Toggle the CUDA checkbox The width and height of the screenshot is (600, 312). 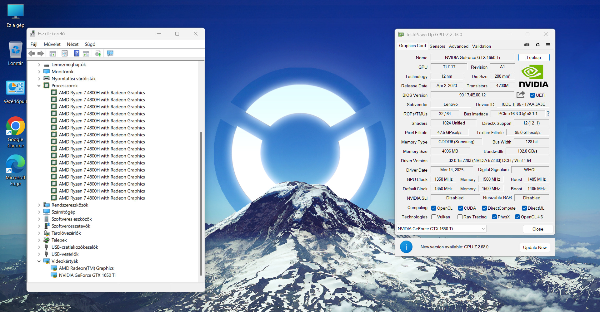(x=461, y=208)
